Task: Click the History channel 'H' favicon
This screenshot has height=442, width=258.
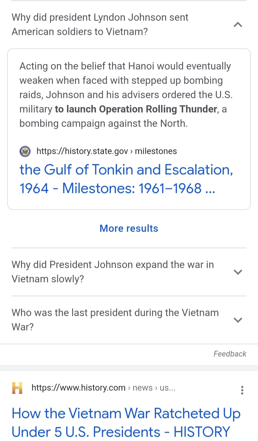Action: point(17,388)
